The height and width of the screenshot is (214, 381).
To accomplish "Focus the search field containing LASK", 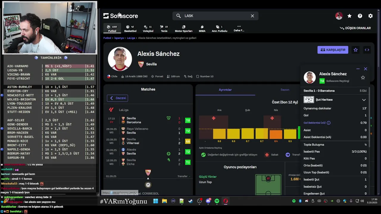I will (216, 16).
